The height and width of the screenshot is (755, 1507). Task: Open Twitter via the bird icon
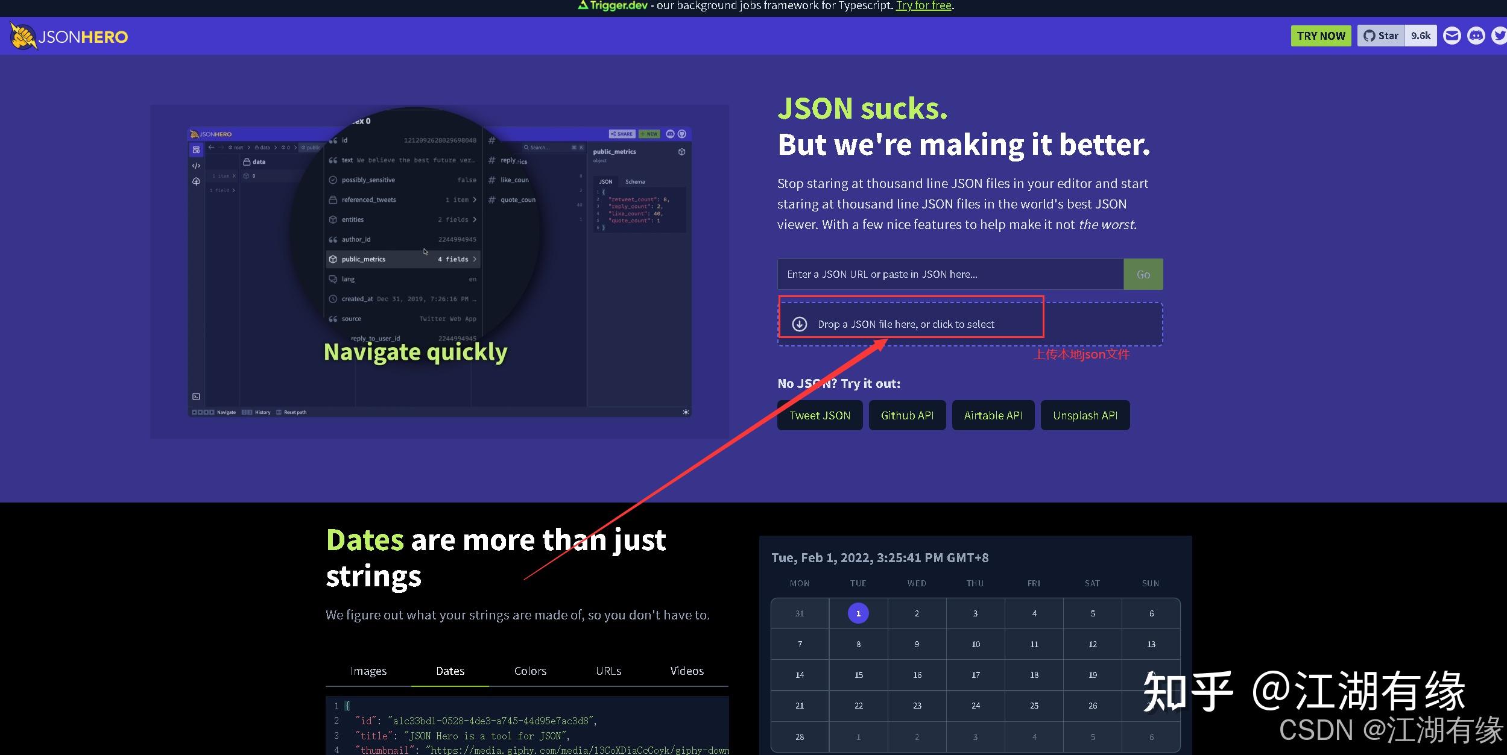(x=1500, y=36)
